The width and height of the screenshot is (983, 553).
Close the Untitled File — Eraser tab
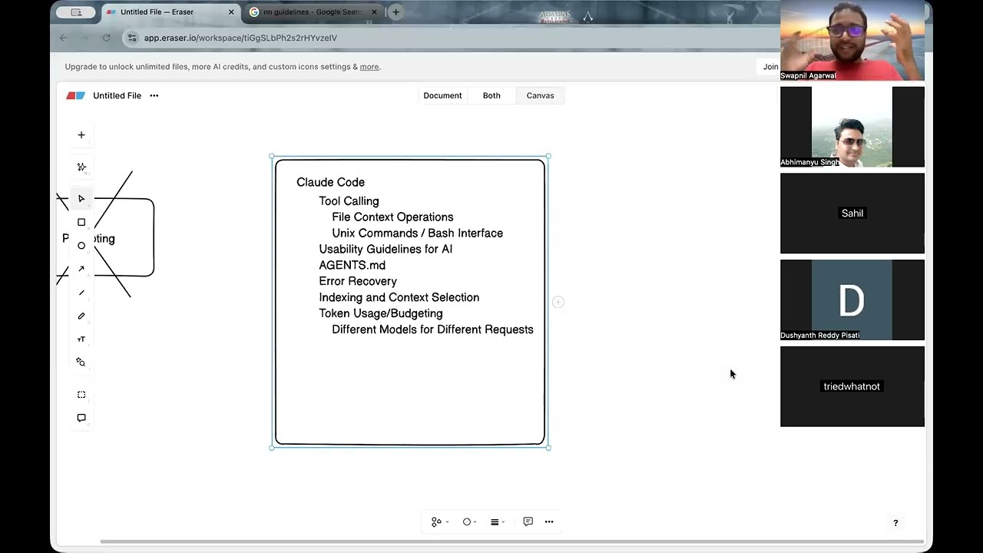pos(231,12)
